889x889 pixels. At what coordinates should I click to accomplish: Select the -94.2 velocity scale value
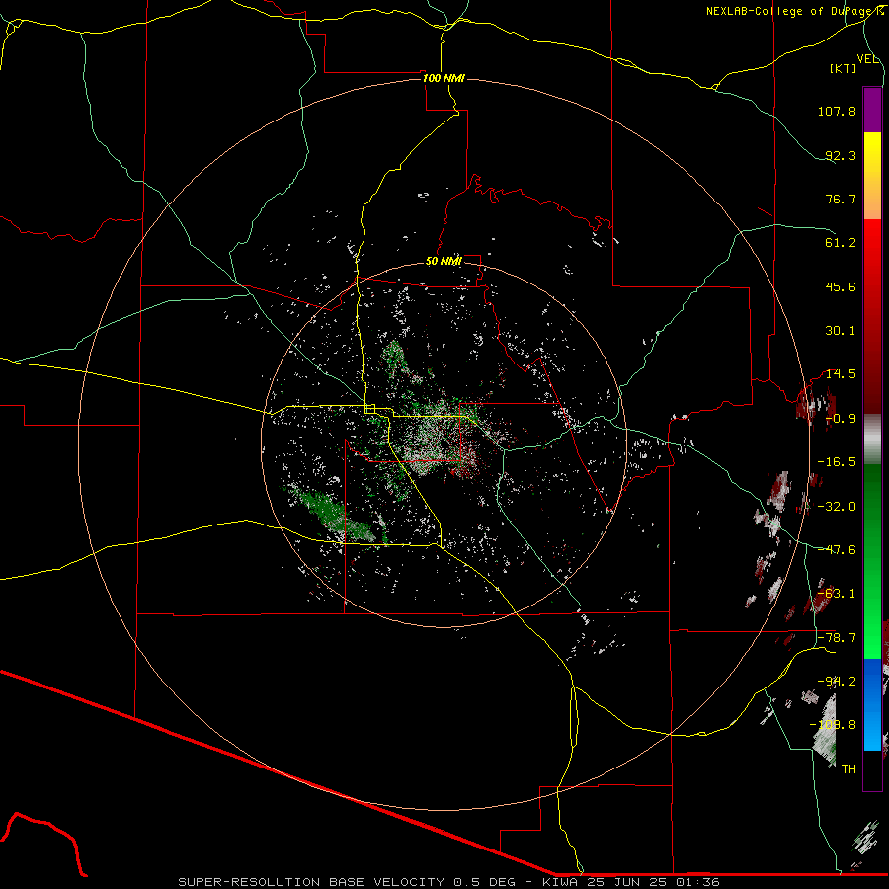(837, 682)
